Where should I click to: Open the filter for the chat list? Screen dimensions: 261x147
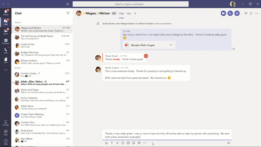68,13
